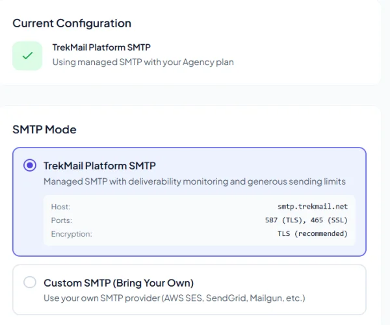Click 'TrekMail Platform SMTP' option title in SMTP Mode
390x325 pixels.
click(99, 166)
